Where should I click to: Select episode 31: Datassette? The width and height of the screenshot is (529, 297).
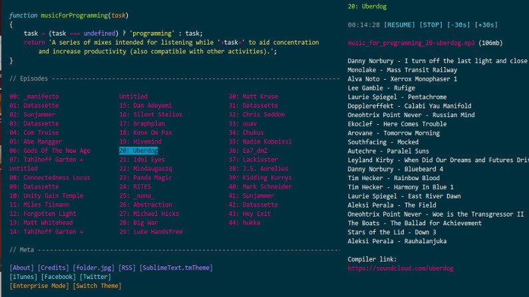coord(254,106)
